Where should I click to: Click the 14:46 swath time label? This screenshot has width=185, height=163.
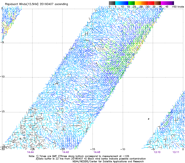[x=97, y=152]
